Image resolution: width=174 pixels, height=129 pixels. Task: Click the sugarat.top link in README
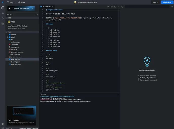[x=97, y=18]
